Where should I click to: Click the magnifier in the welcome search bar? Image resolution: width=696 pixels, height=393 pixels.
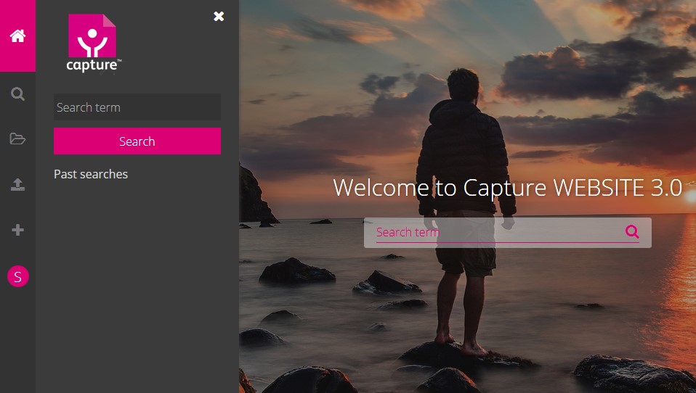(632, 232)
